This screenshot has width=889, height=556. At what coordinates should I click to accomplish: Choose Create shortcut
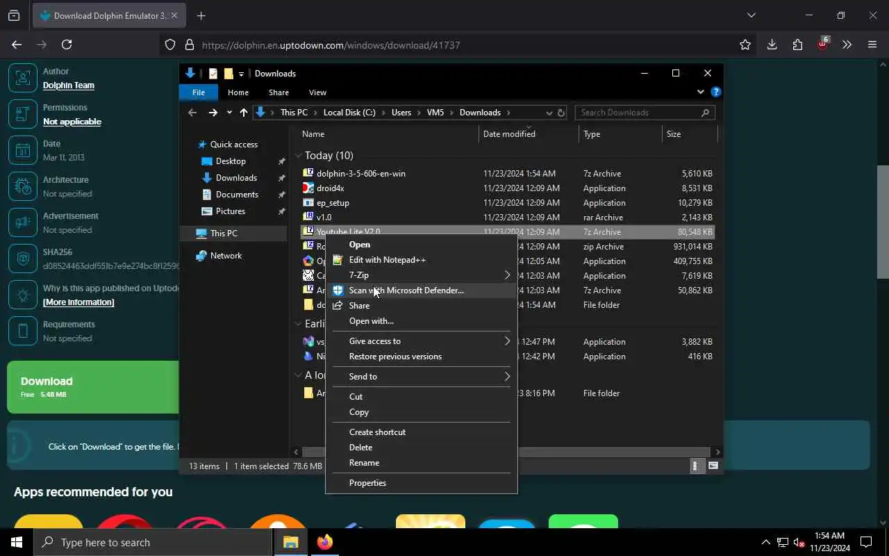coord(377,432)
